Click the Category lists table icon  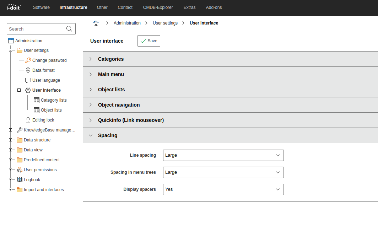[x=37, y=100]
